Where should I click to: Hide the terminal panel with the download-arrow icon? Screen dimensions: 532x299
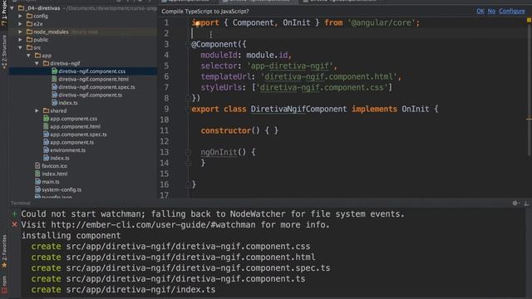tap(526, 203)
